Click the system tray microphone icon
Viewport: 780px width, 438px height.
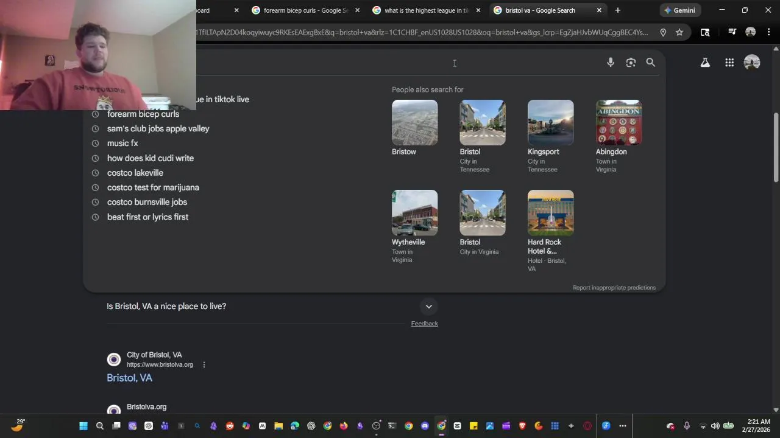pos(687,426)
